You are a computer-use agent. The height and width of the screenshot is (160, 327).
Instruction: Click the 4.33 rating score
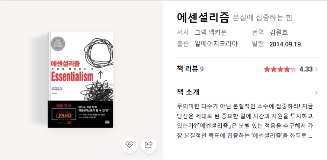point(306,69)
